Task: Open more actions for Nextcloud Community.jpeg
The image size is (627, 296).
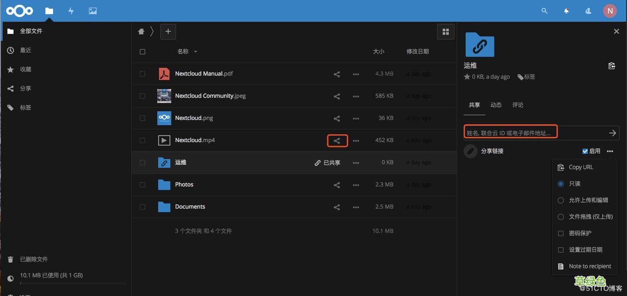Action: (356, 96)
